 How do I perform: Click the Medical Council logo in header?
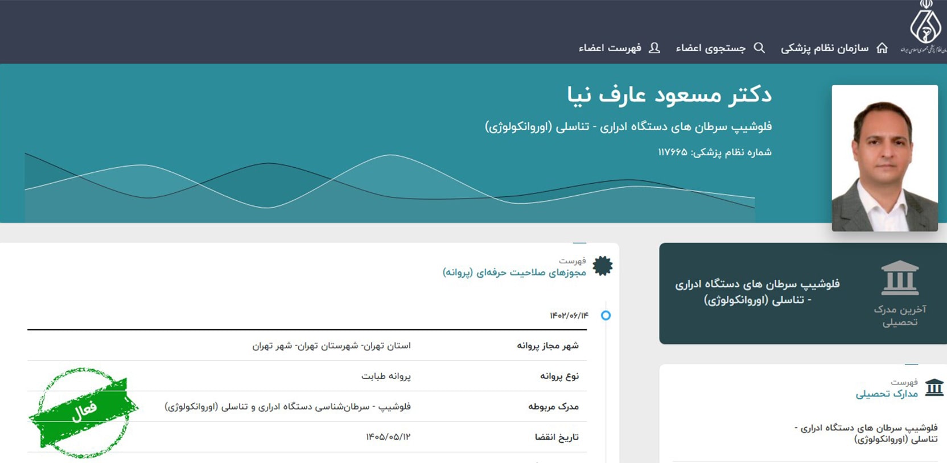[925, 27]
